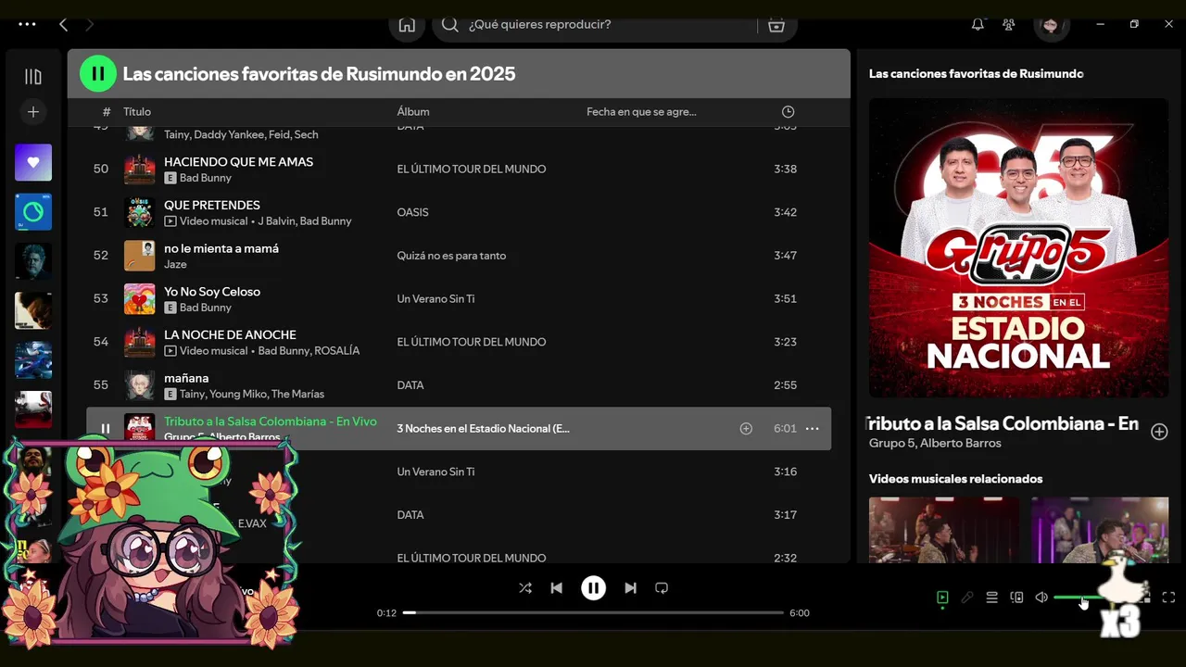The width and height of the screenshot is (1186, 667).
Task: Show lyrics with the microphone icon
Action: (x=967, y=598)
